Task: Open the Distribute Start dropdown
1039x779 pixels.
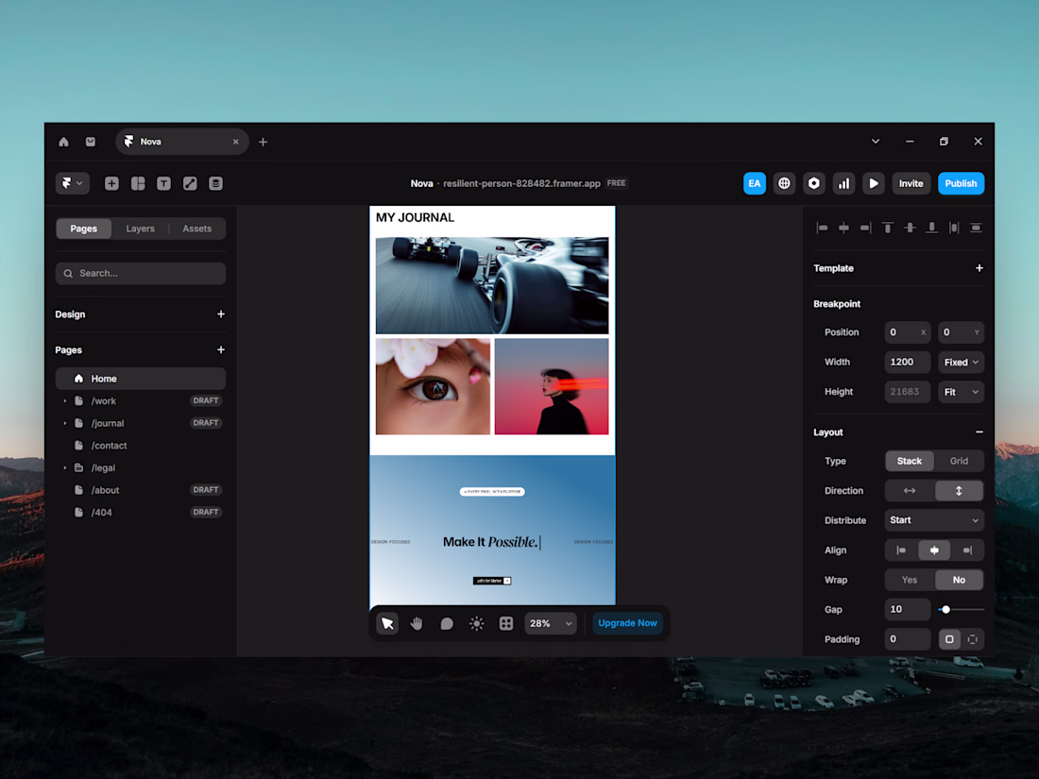Action: click(934, 520)
